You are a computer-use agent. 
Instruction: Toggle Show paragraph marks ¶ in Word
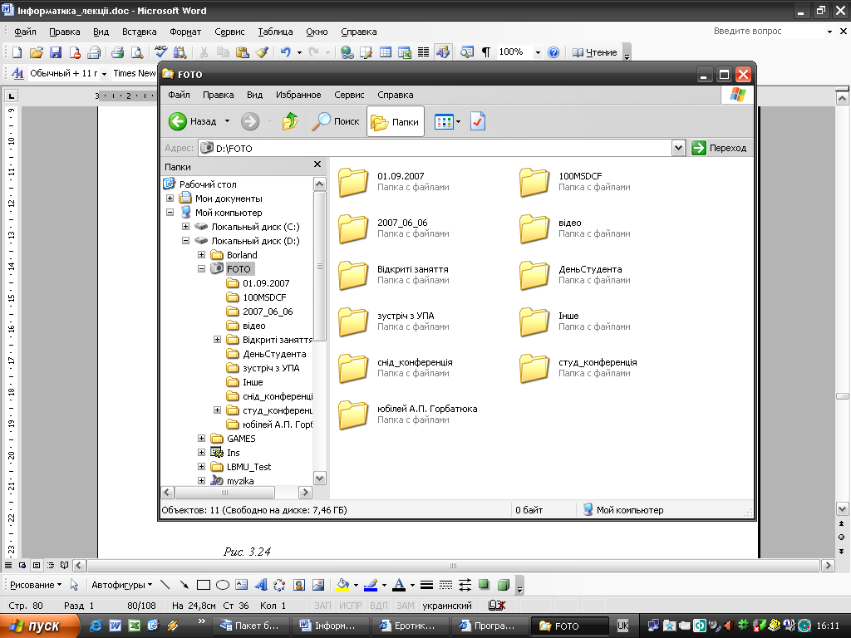click(x=486, y=52)
